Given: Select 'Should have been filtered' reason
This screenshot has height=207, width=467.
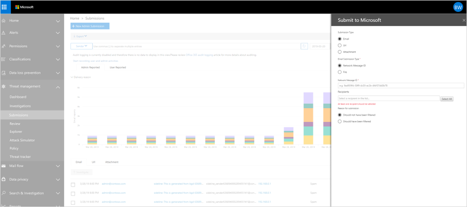Looking at the screenshot, I should pyautogui.click(x=340, y=121).
